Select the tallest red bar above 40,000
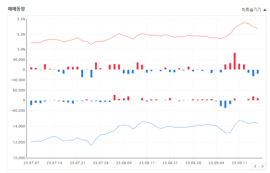Image resolution: width=270 pixels, height=173 pixels. coord(234,61)
